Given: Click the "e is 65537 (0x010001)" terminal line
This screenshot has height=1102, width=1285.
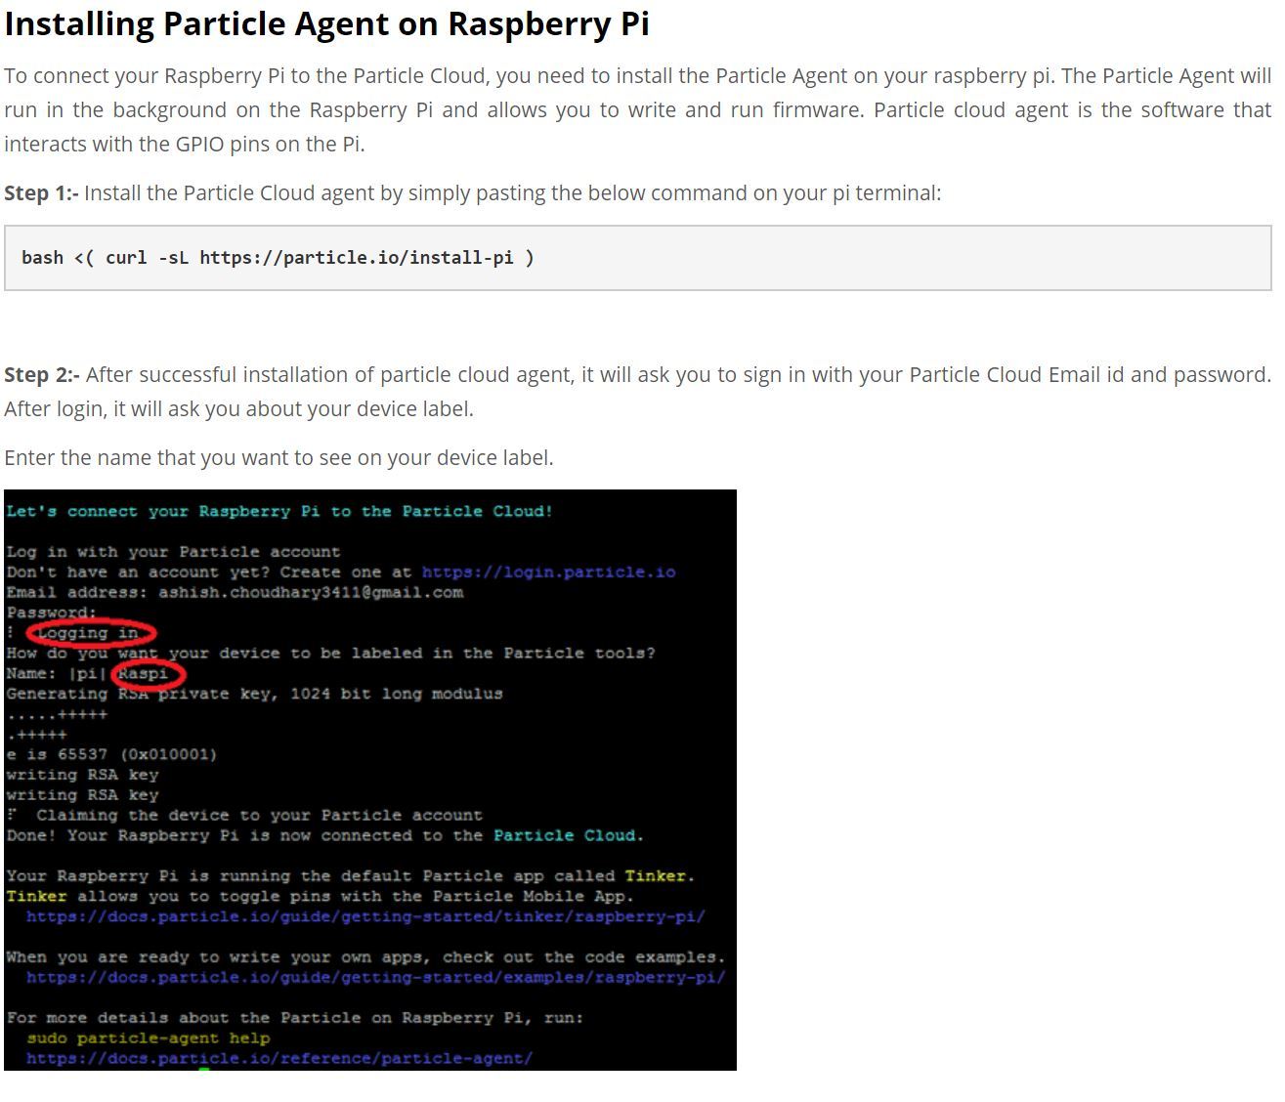Looking at the screenshot, I should (111, 754).
